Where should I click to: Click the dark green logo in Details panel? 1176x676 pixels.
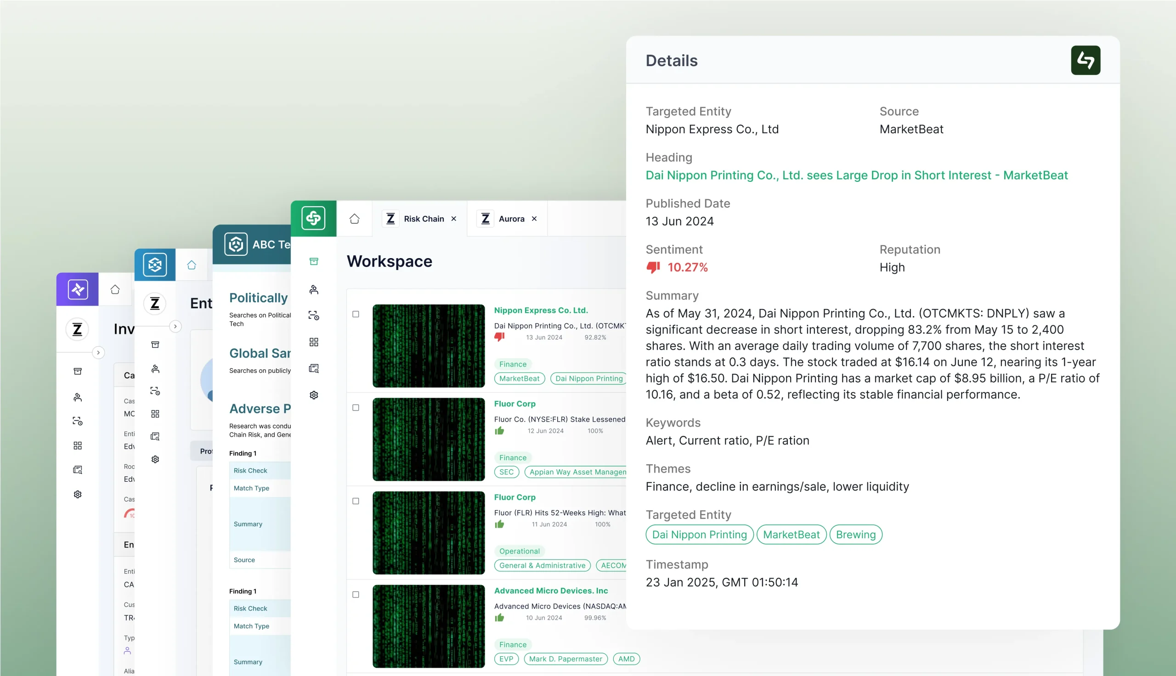pyautogui.click(x=1085, y=60)
